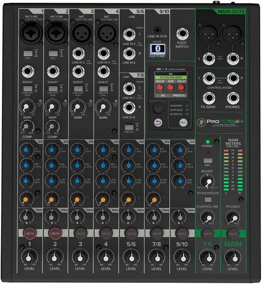Viewport: 262px width, 284px height.
Task: Click the REC button on effects panel
Action: (x=183, y=123)
